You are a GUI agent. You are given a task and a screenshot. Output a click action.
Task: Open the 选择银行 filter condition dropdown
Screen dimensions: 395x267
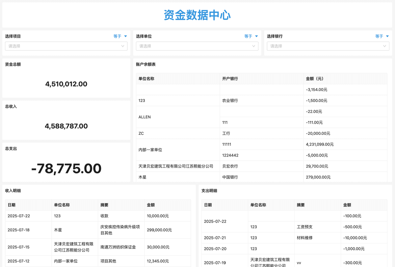point(381,36)
